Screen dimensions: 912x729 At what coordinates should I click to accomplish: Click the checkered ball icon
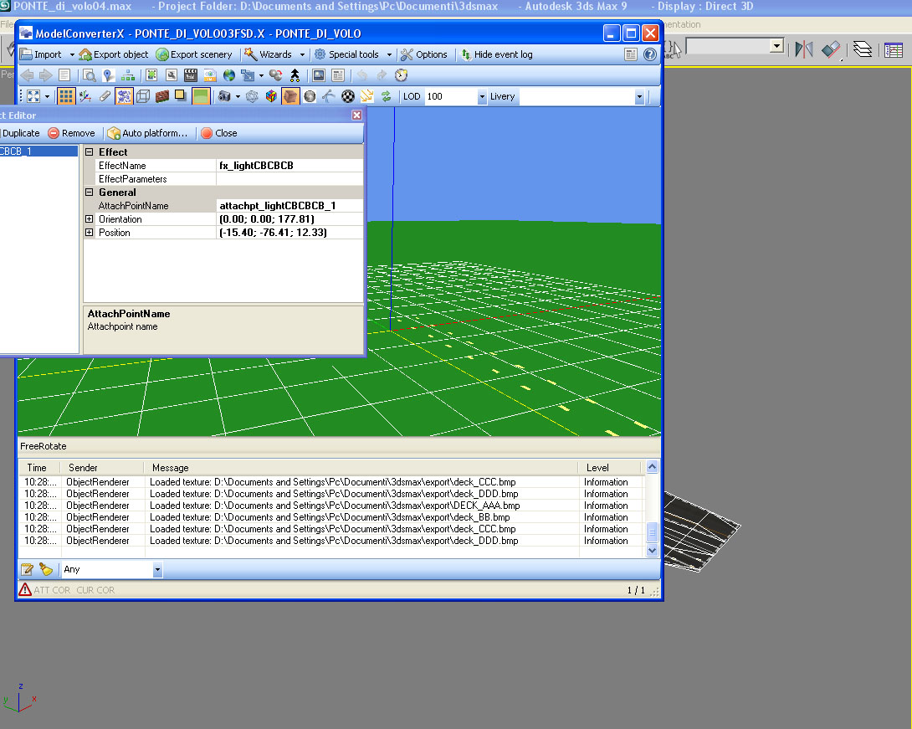tap(347, 96)
